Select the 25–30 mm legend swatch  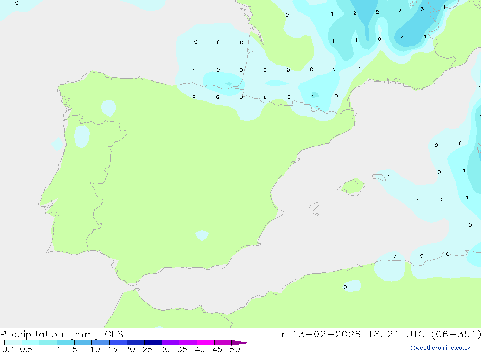point(153,342)
